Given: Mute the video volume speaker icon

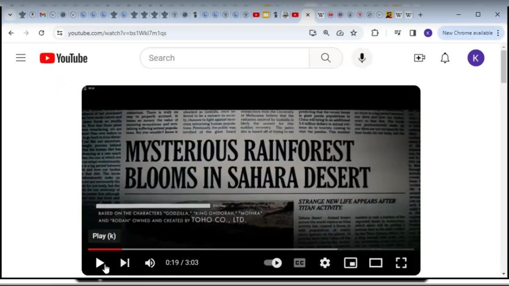Looking at the screenshot, I should click(150, 263).
